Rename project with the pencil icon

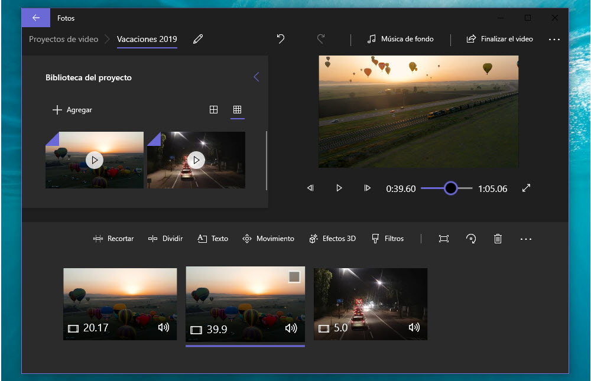pyautogui.click(x=198, y=39)
